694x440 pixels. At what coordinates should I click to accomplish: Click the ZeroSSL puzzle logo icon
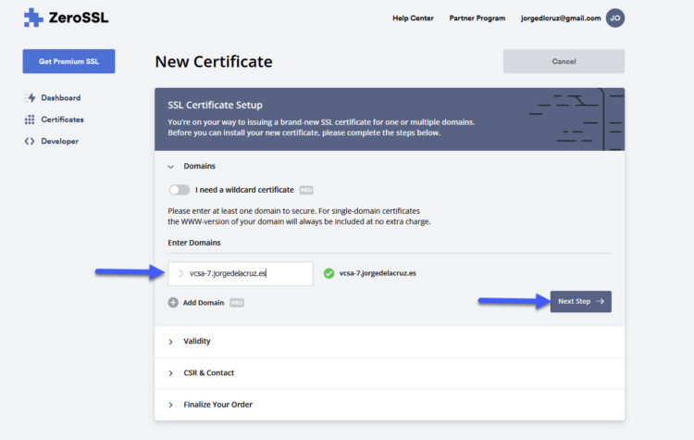(x=33, y=18)
